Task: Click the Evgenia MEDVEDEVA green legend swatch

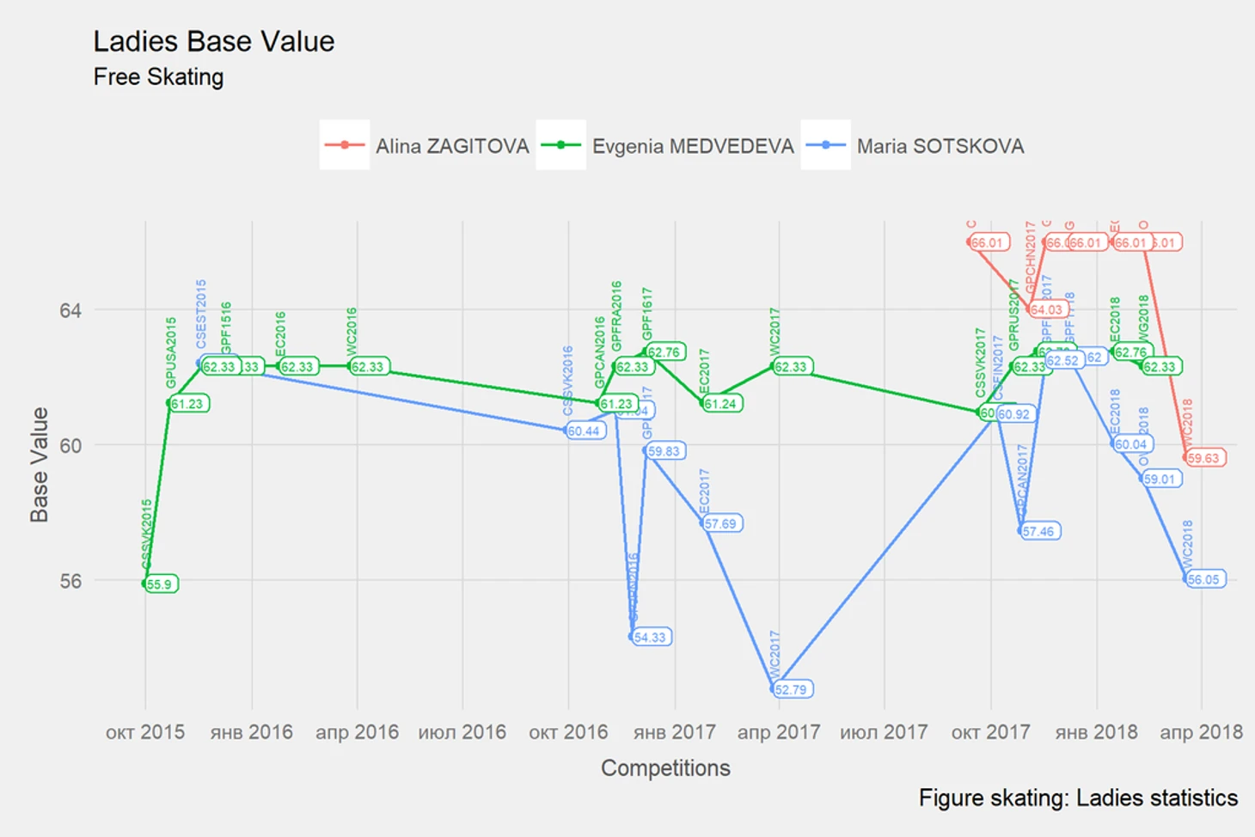Action: click(560, 145)
